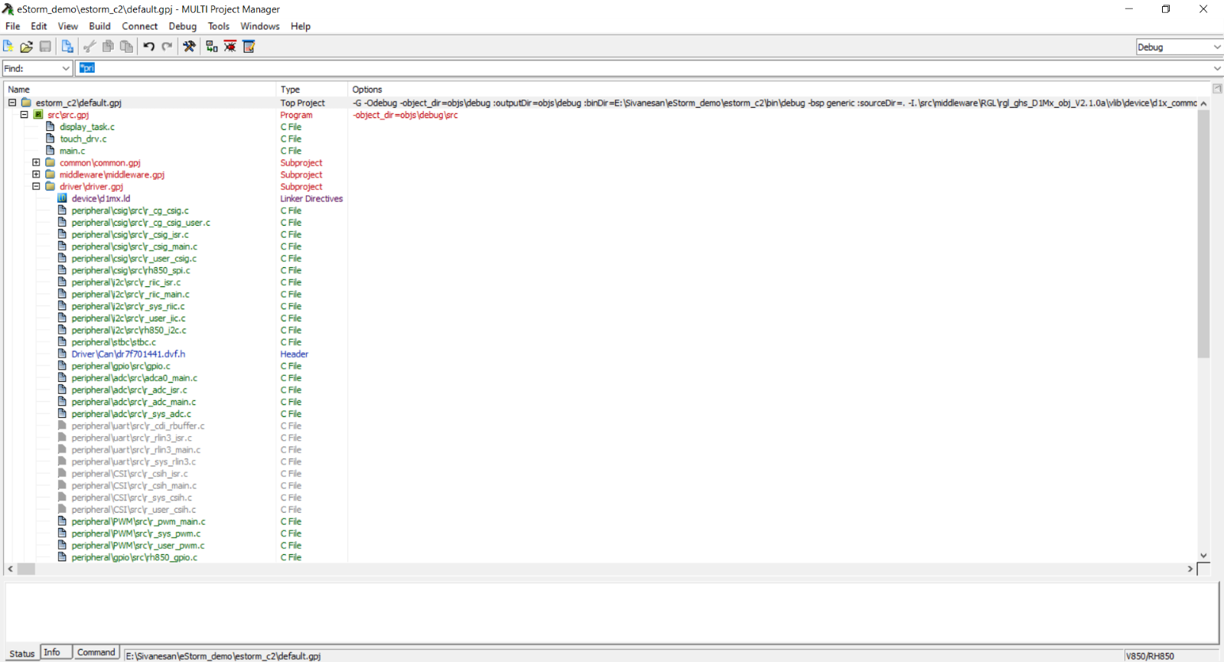This screenshot has width=1224, height=662.
Task: Select peripheral\stbc\stbc.c file
Action: (113, 342)
